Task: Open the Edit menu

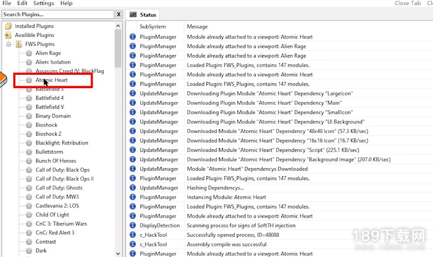Action: click(x=22, y=3)
